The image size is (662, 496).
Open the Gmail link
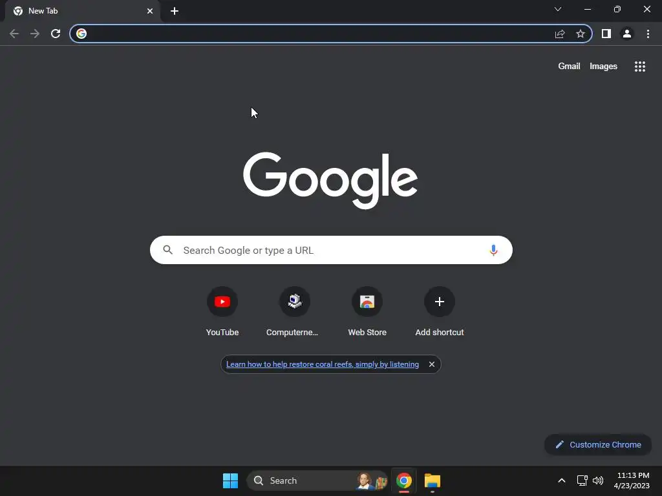[569, 67]
